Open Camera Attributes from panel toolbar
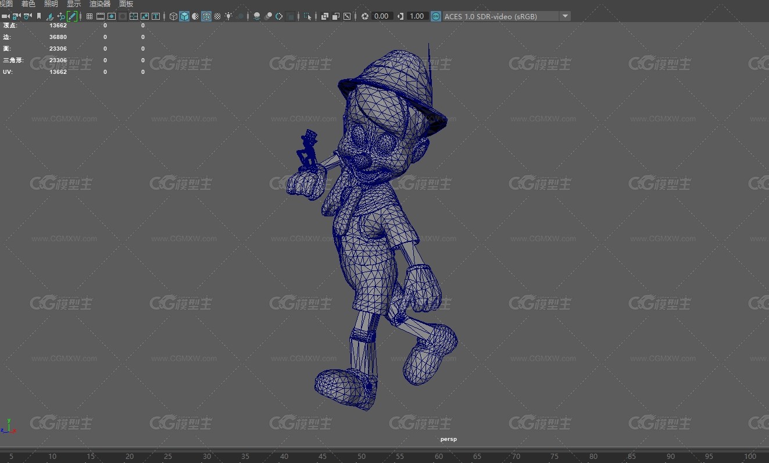This screenshot has width=769, height=463. [27, 16]
